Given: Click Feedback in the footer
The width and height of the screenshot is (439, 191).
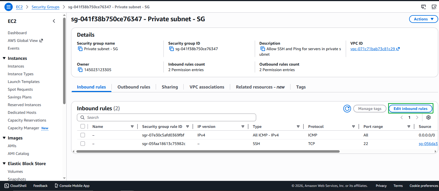Looking at the screenshot, I should 40,186.
